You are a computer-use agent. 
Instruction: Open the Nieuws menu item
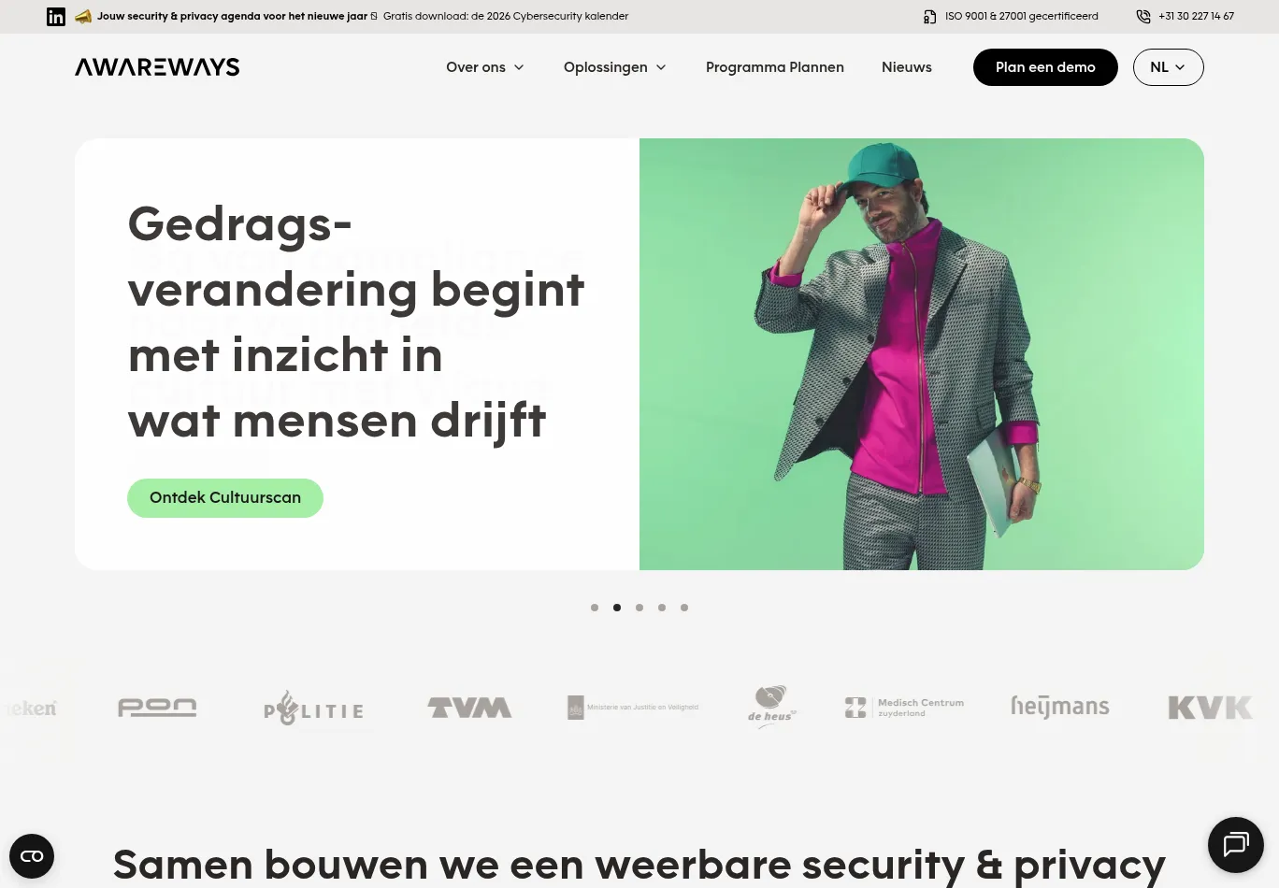point(907,67)
